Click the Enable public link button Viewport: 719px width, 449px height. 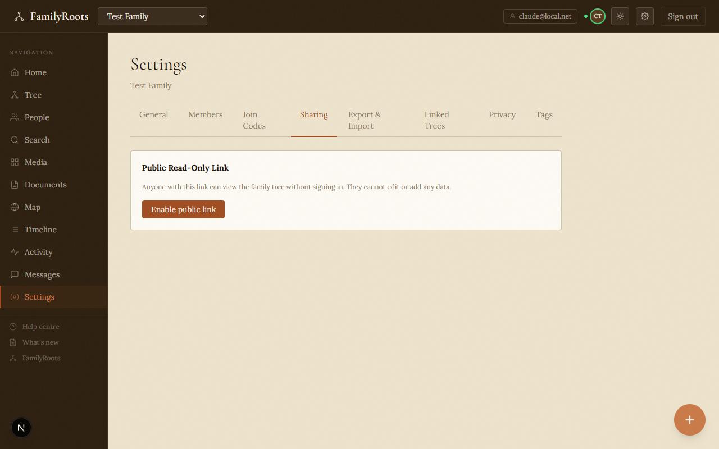tap(183, 209)
